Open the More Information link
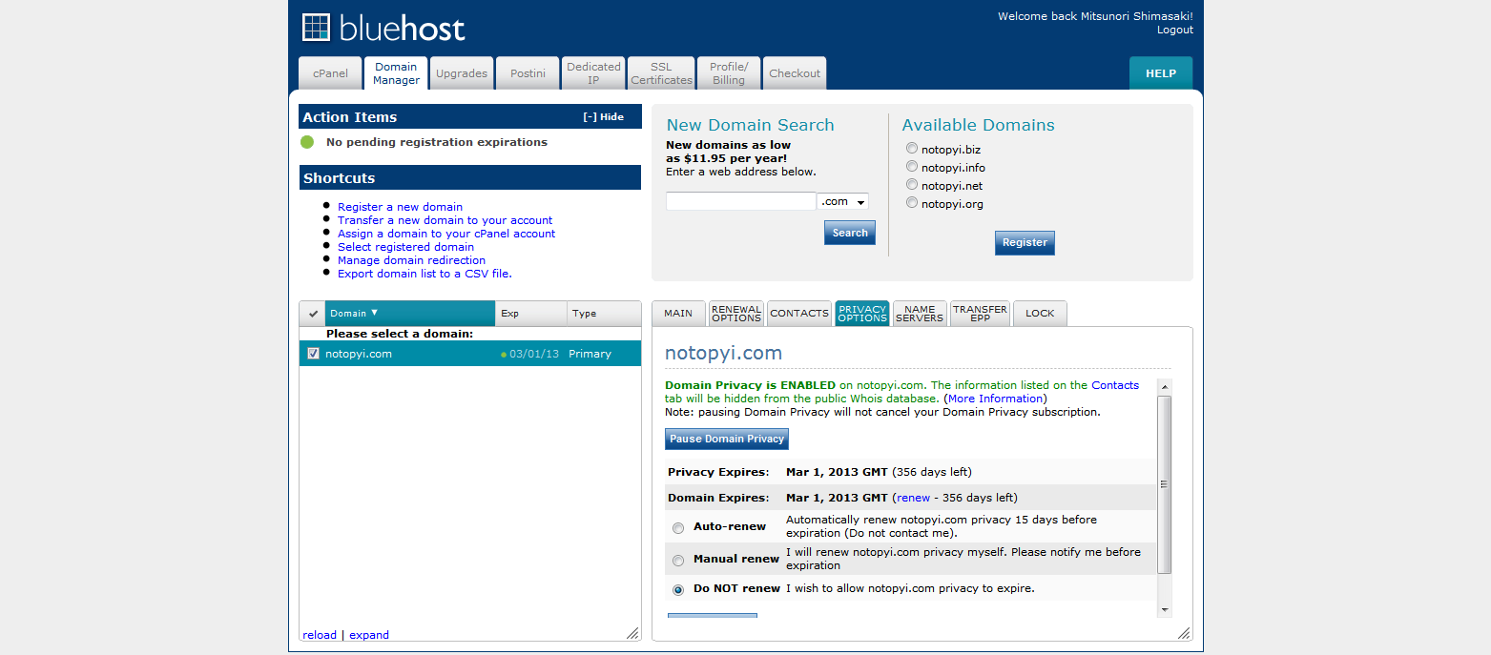Viewport: 1491px width, 655px height. [x=995, y=399]
